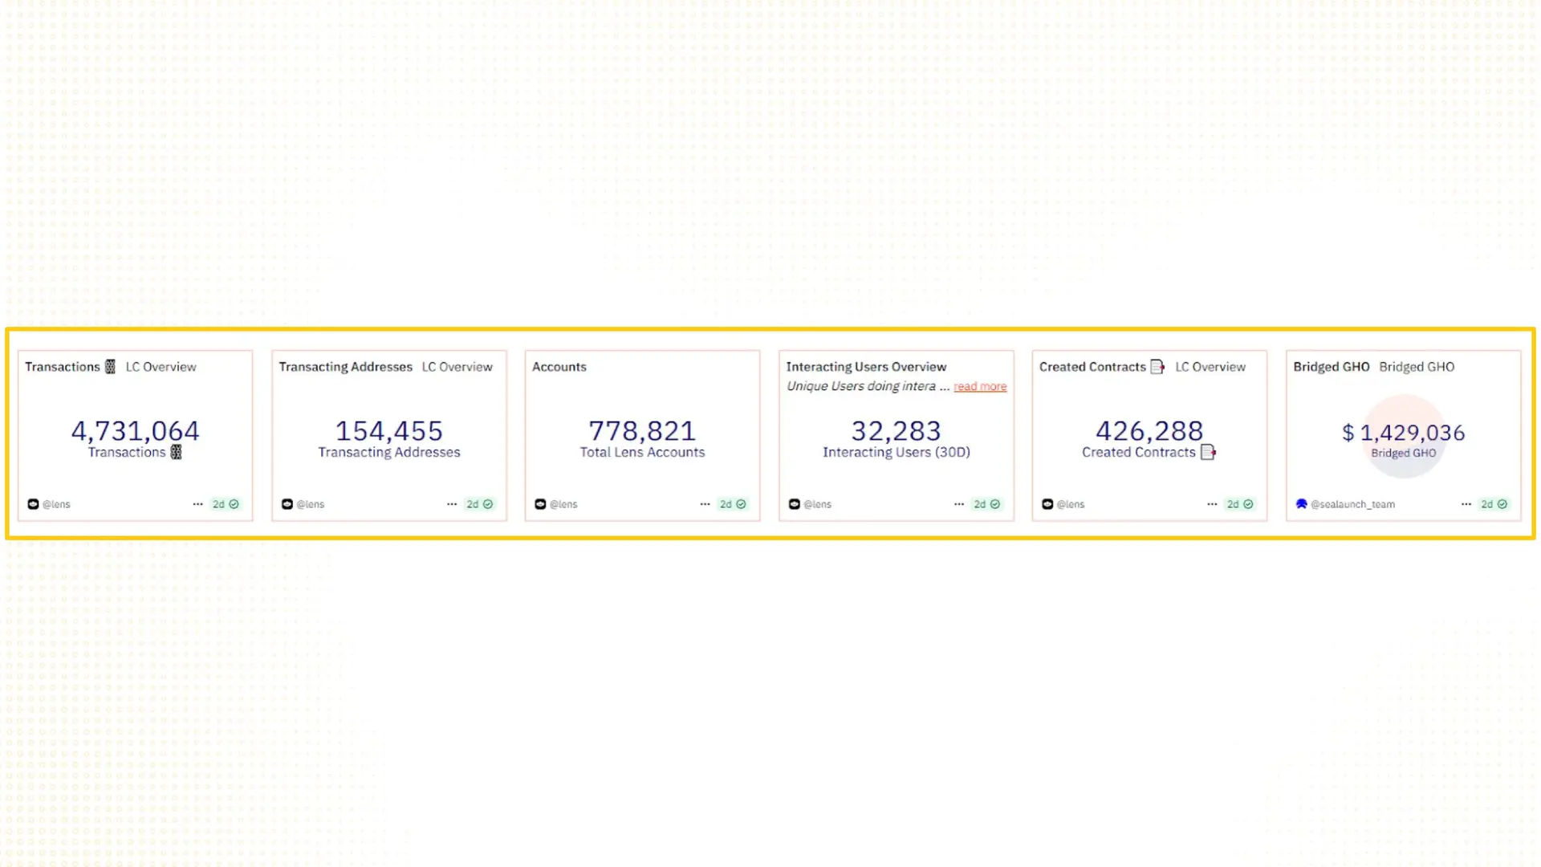The width and height of the screenshot is (1541, 867).
Task: Open three-dot menu on Interacting Users card
Action: click(959, 504)
